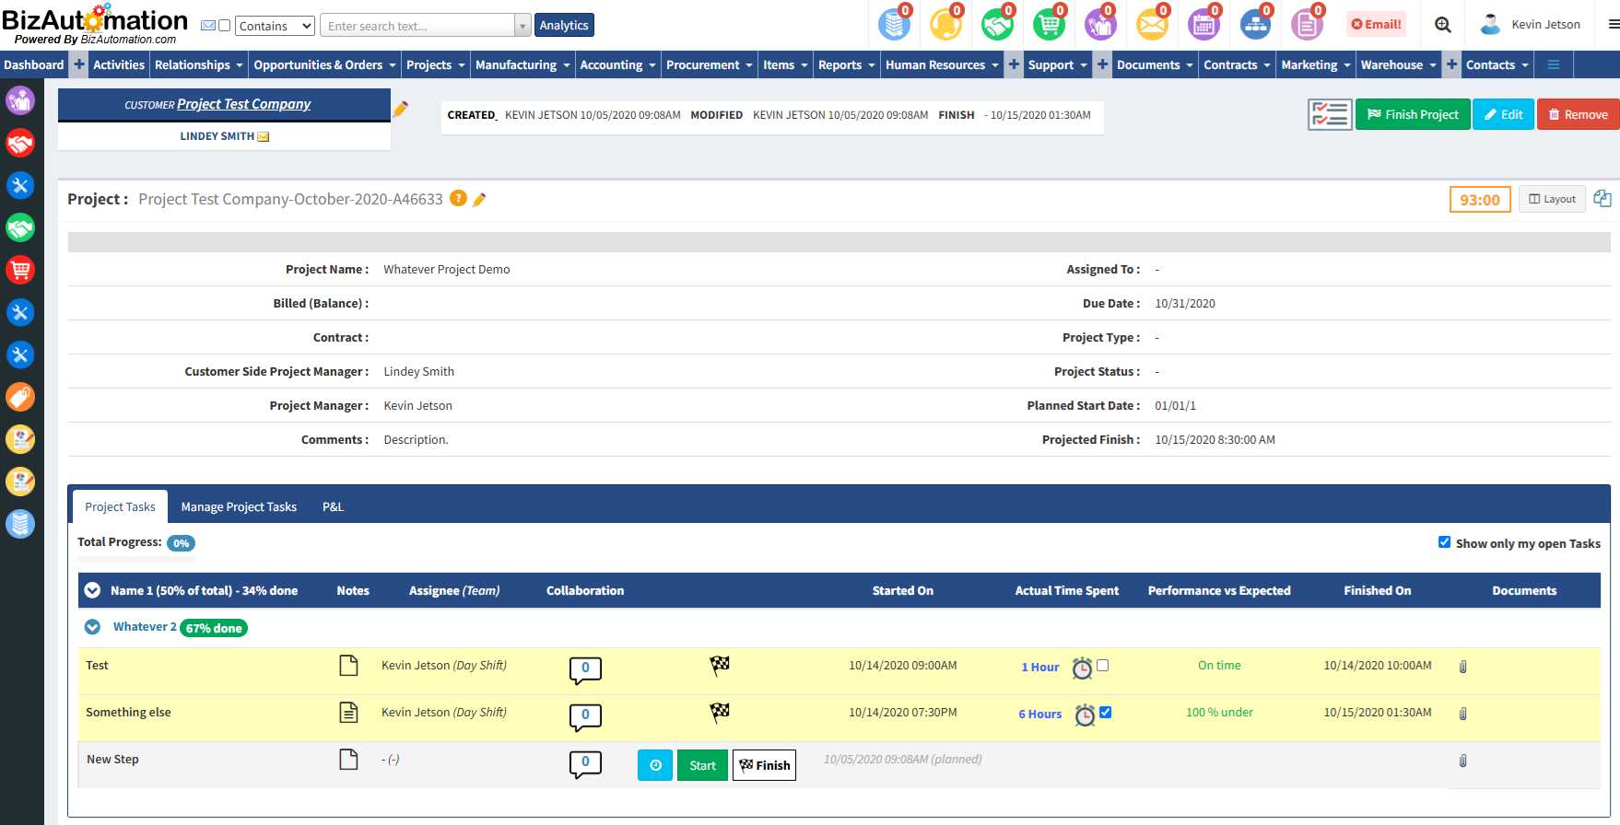Click the blue Edit button
Screen dimensions: 1620x825
1503,114
